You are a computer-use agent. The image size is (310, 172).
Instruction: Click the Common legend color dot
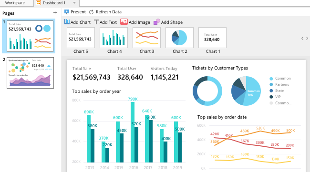[x=271, y=79]
